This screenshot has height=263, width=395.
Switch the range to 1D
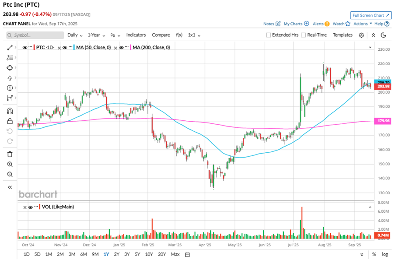pyautogui.click(x=26, y=254)
